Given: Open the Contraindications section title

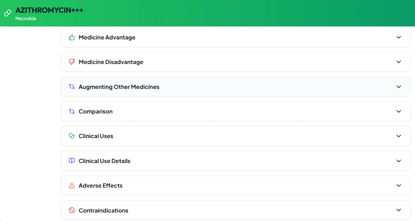Looking at the screenshot, I should tap(103, 210).
